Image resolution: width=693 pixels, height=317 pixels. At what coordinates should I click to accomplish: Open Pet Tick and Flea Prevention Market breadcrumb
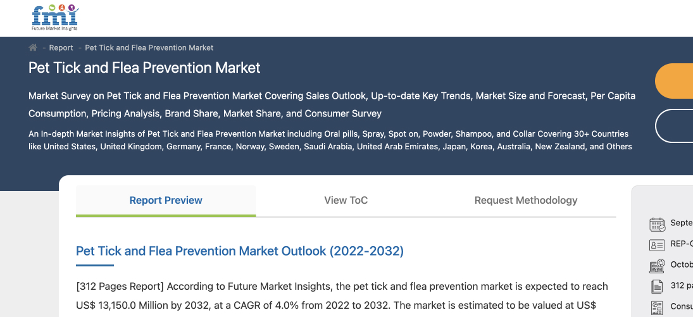coord(149,47)
